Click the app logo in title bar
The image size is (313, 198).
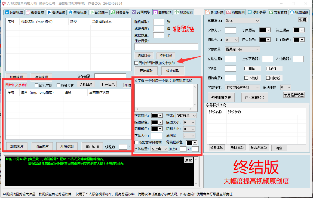point(4,3)
